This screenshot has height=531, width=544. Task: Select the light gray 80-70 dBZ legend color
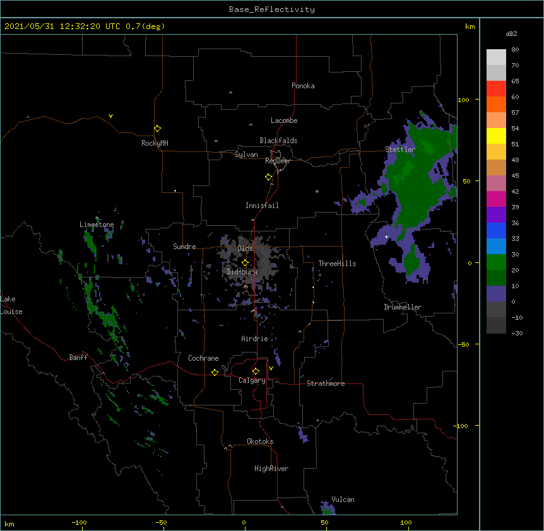496,57
